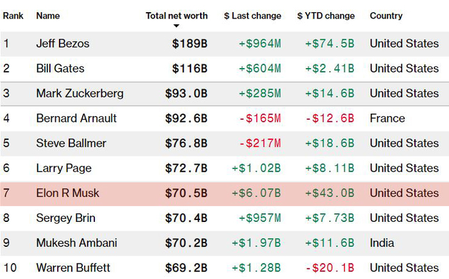Select Mark Zuckerberg name
This screenshot has width=449, height=279.
click(x=80, y=94)
